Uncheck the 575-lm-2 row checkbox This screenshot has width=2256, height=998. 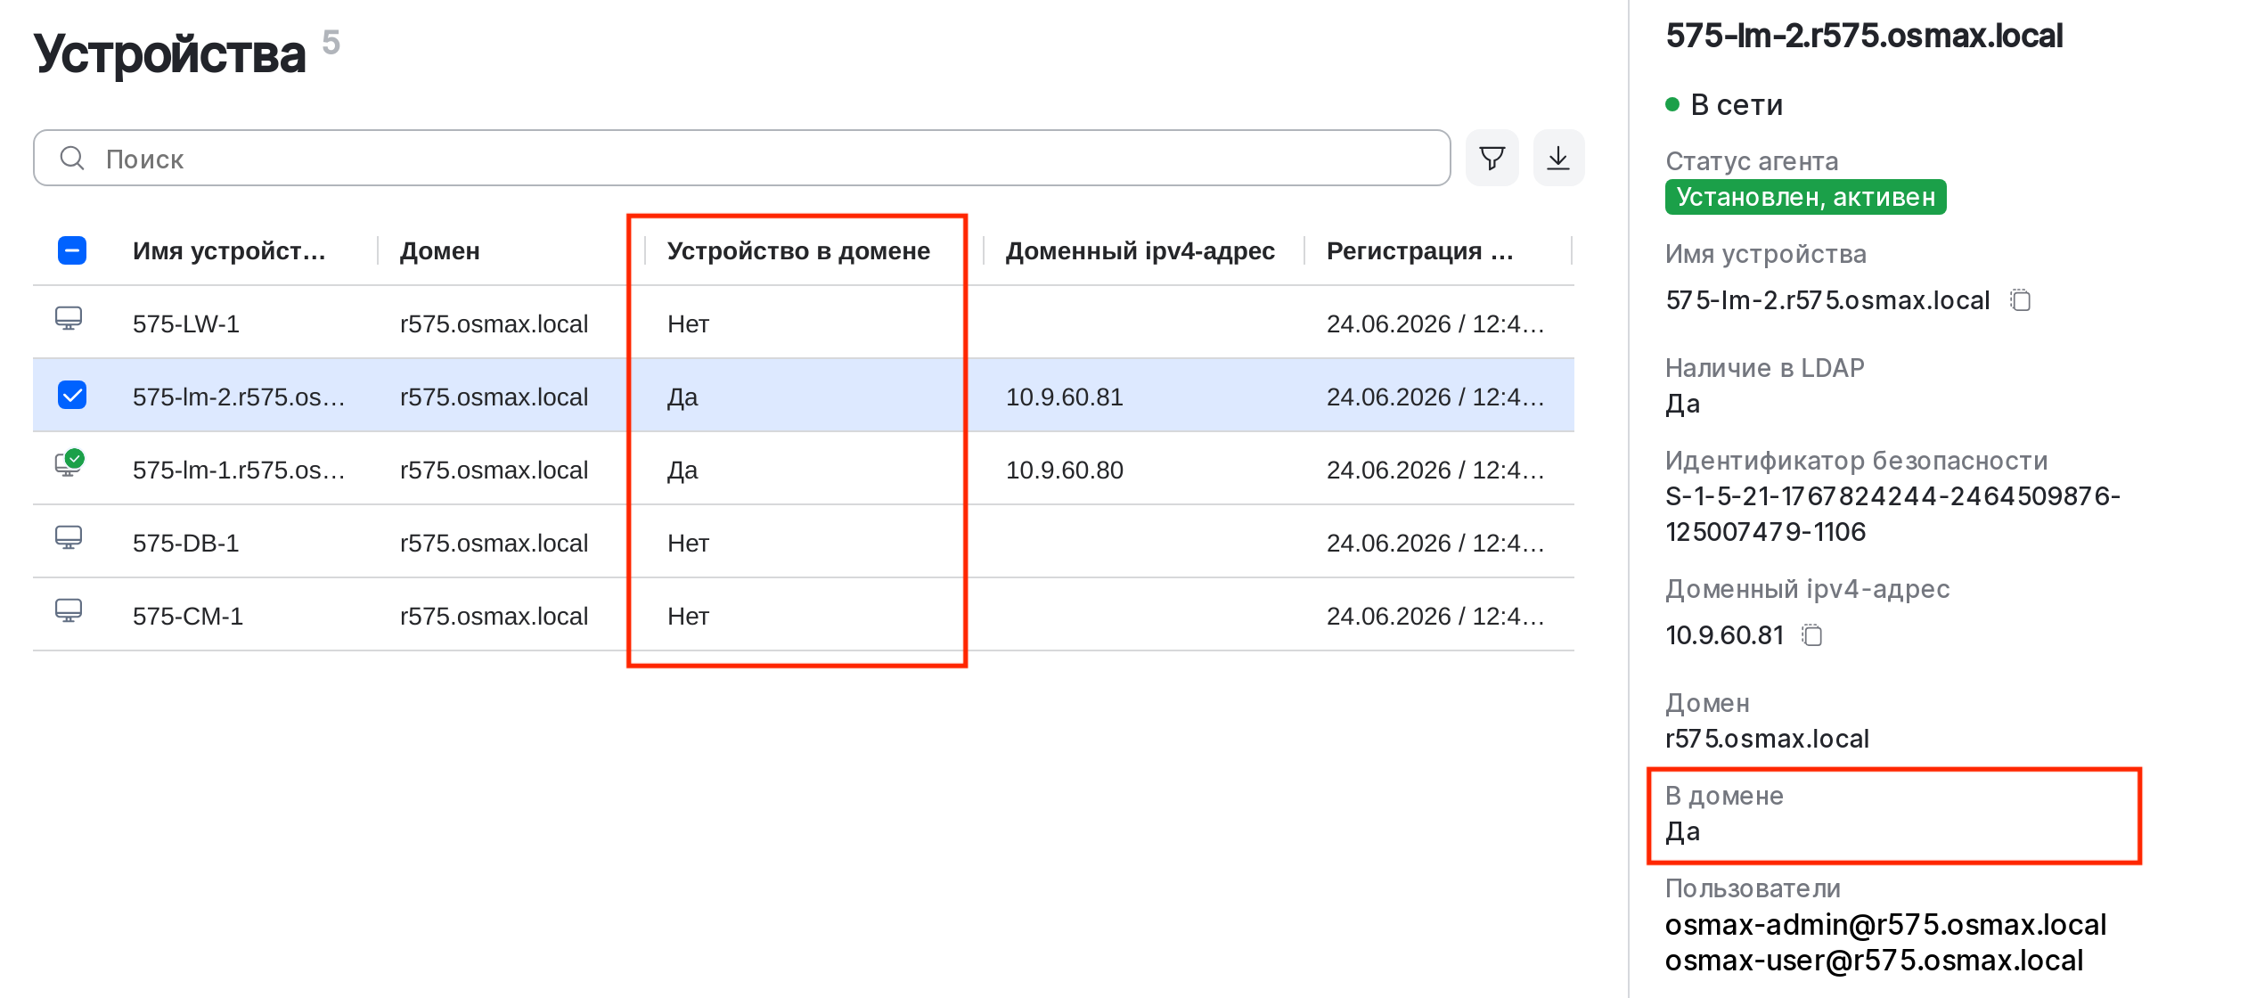click(72, 395)
